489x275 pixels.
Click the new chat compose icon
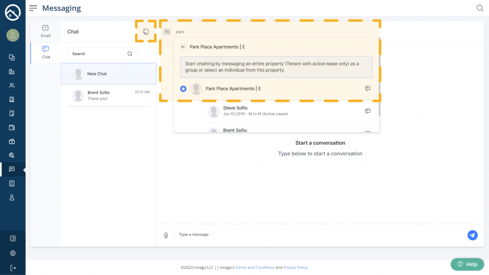[146, 32]
